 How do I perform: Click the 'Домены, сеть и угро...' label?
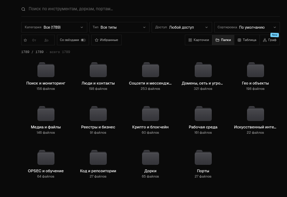[202, 83]
